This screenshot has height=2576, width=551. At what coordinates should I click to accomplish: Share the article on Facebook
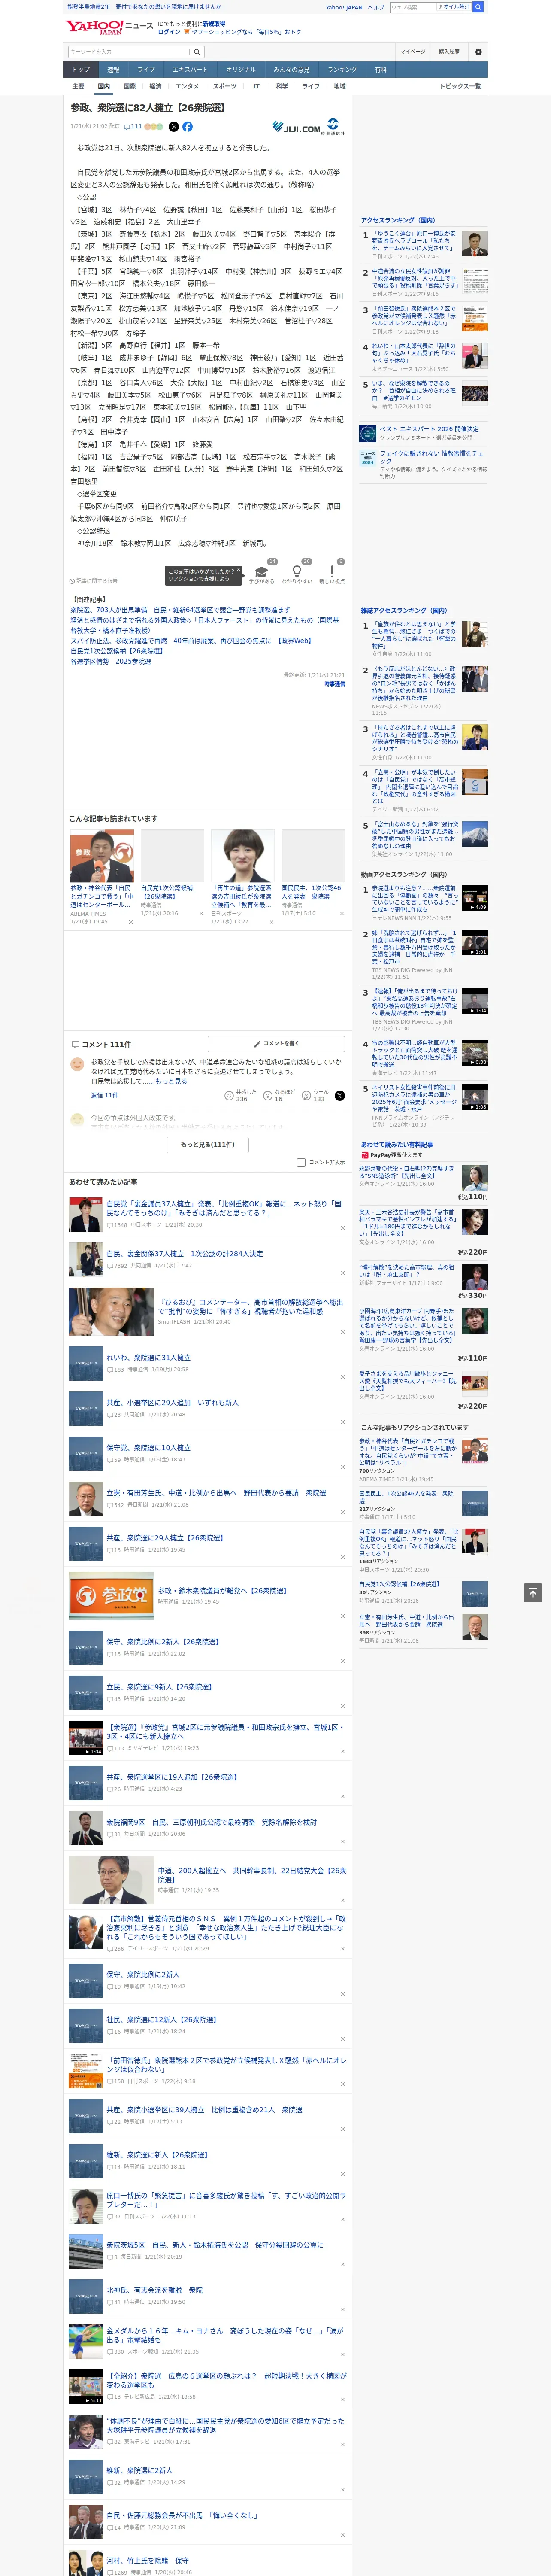pos(187,127)
